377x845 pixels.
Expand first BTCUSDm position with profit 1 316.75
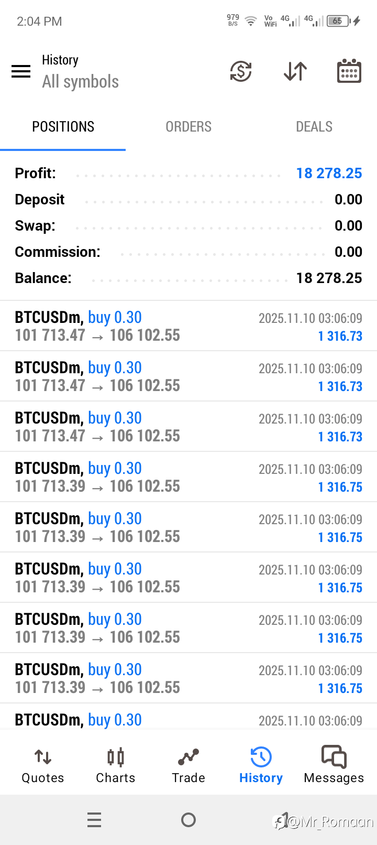[x=188, y=477]
